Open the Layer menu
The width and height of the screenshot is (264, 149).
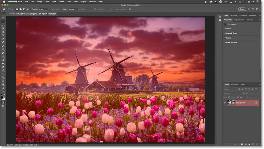47,2
